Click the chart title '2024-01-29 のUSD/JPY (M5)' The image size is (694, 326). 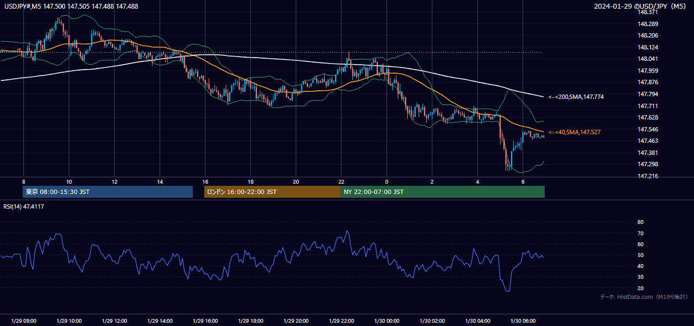coord(641,6)
